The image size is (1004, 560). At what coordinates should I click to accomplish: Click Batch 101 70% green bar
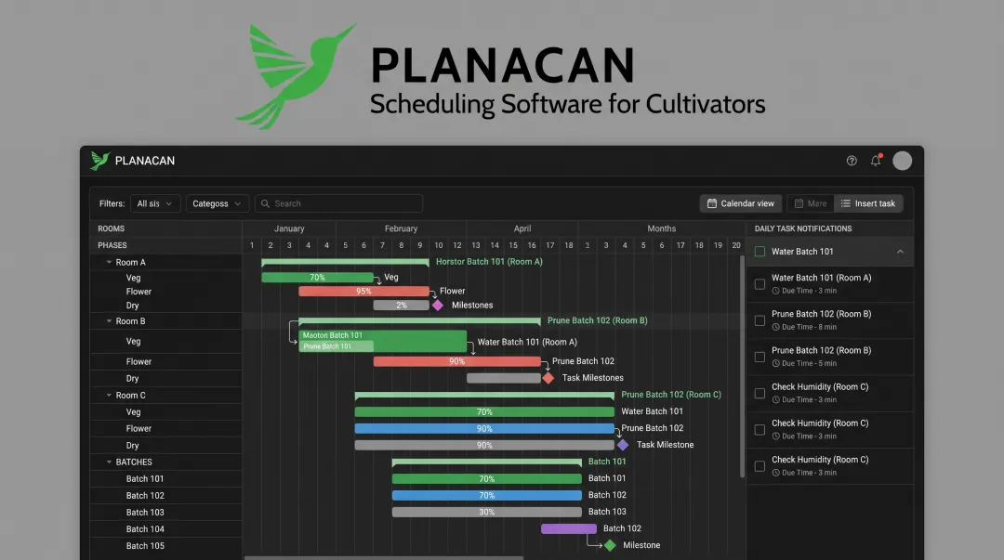pyautogui.click(x=486, y=478)
